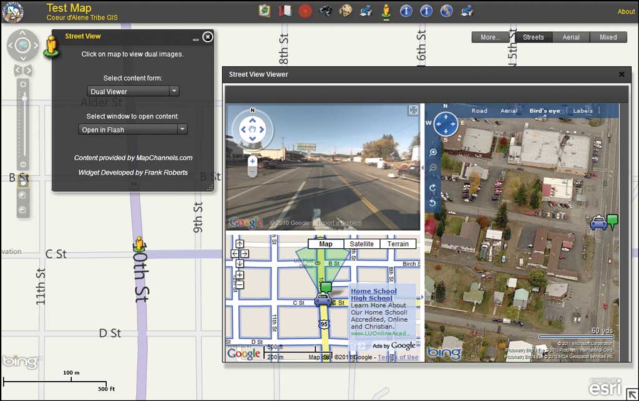This screenshot has width=639, height=401.
Task: Open the paint palette draw tool
Action: point(345,11)
